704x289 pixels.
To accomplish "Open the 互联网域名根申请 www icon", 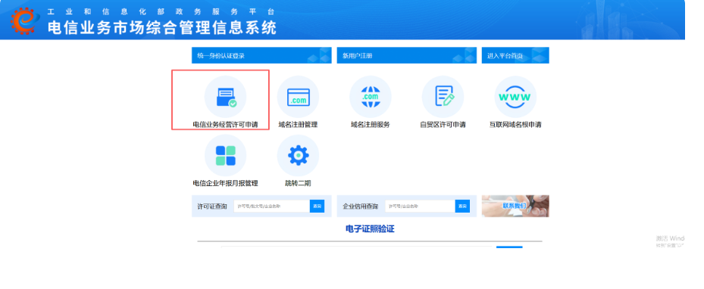I will pyautogui.click(x=515, y=97).
